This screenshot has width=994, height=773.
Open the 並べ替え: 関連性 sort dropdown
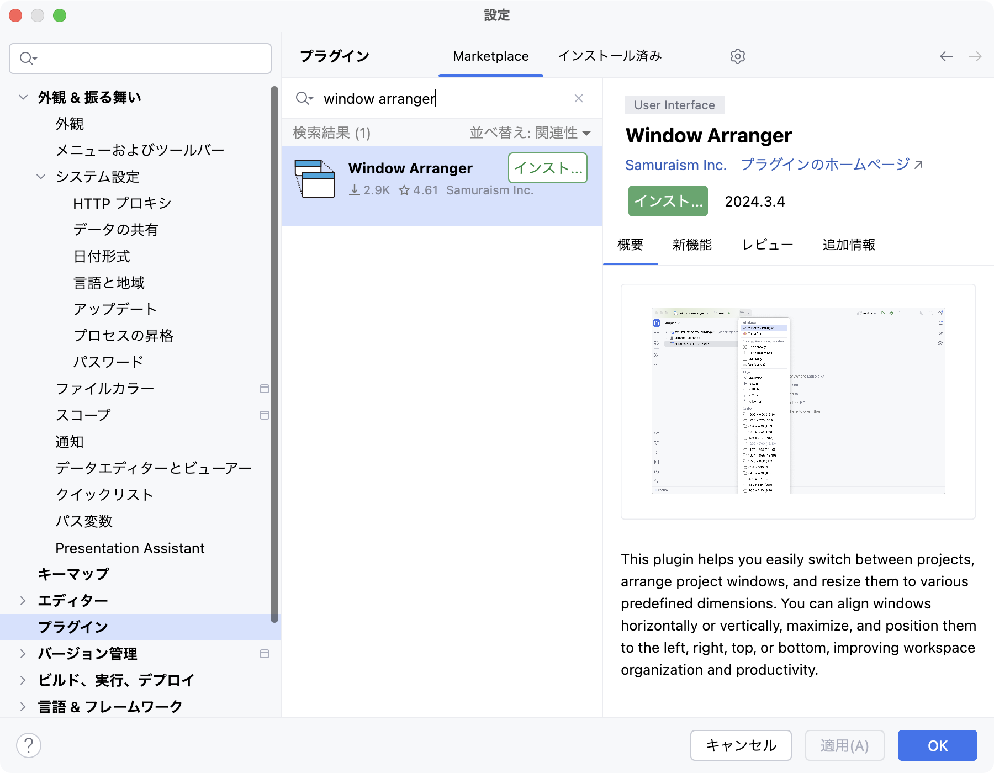(530, 133)
